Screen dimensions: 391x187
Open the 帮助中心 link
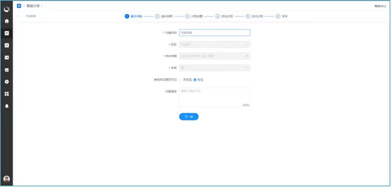coord(380,6)
